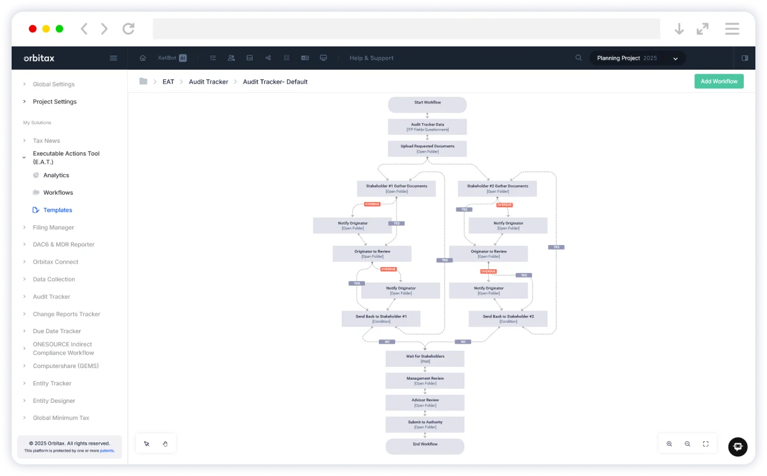This screenshot has height=476, width=767.
Task: Collapse the Executable Actions Tool section
Action: pos(24,157)
